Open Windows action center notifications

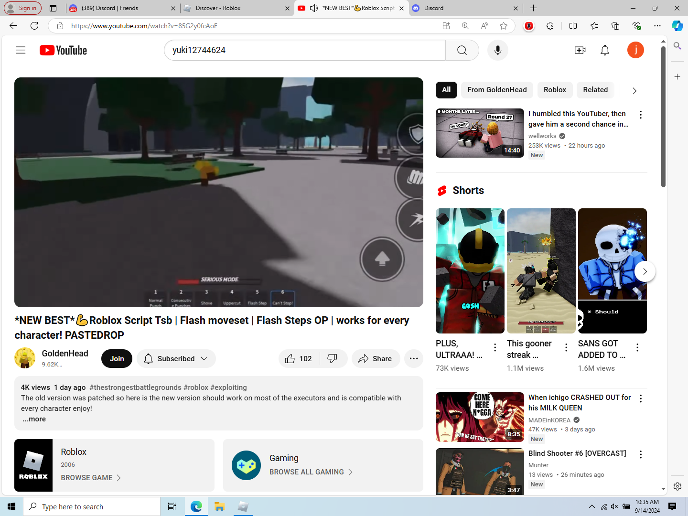[x=672, y=506]
